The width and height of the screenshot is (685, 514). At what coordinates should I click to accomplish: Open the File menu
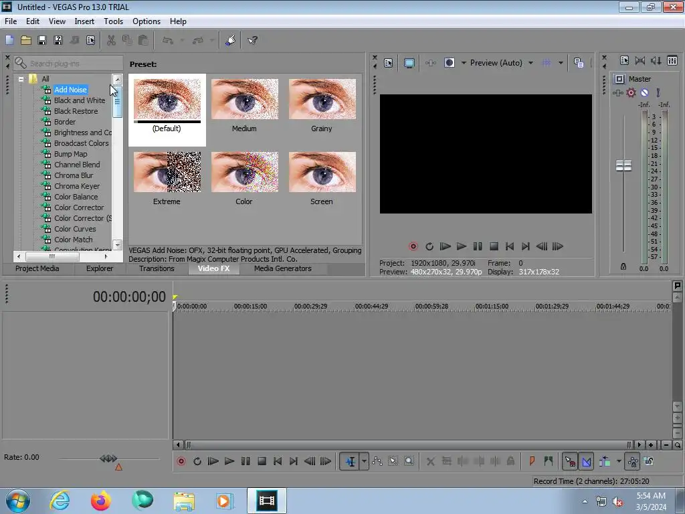tap(11, 21)
